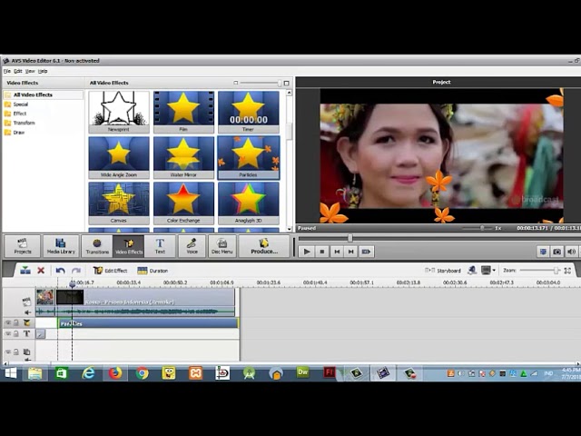Click the Duration button
The width and height of the screenshot is (581, 436).
point(153,271)
